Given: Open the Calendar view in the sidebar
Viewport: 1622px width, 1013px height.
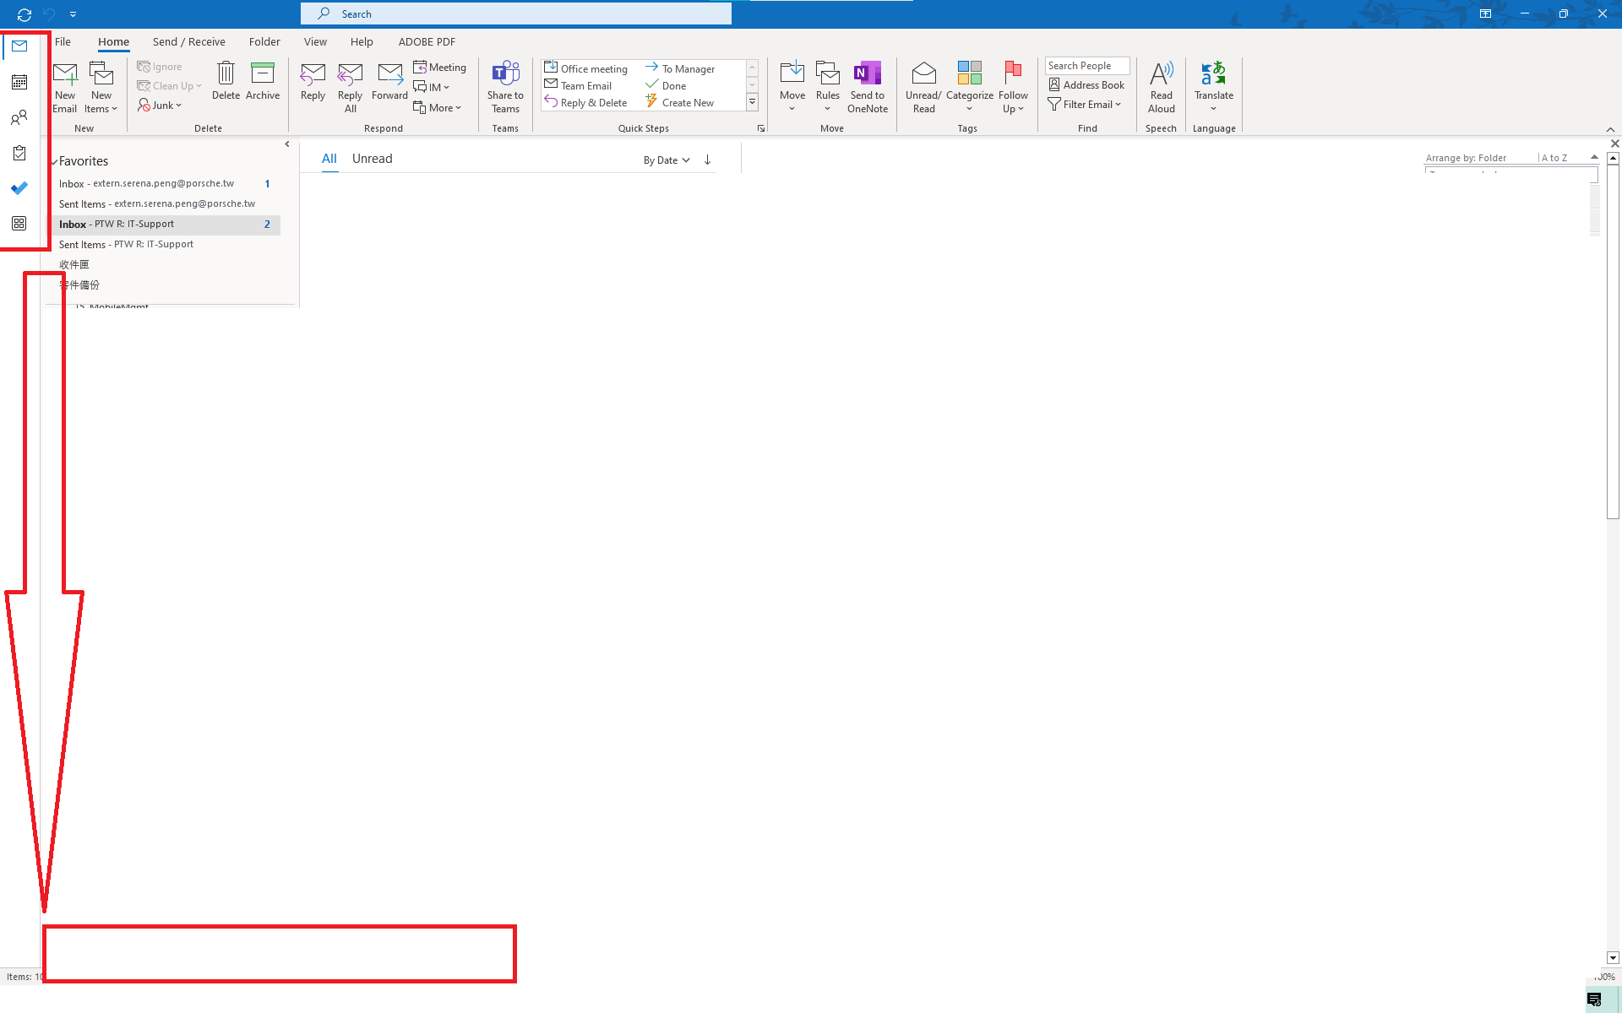Looking at the screenshot, I should pyautogui.click(x=19, y=82).
